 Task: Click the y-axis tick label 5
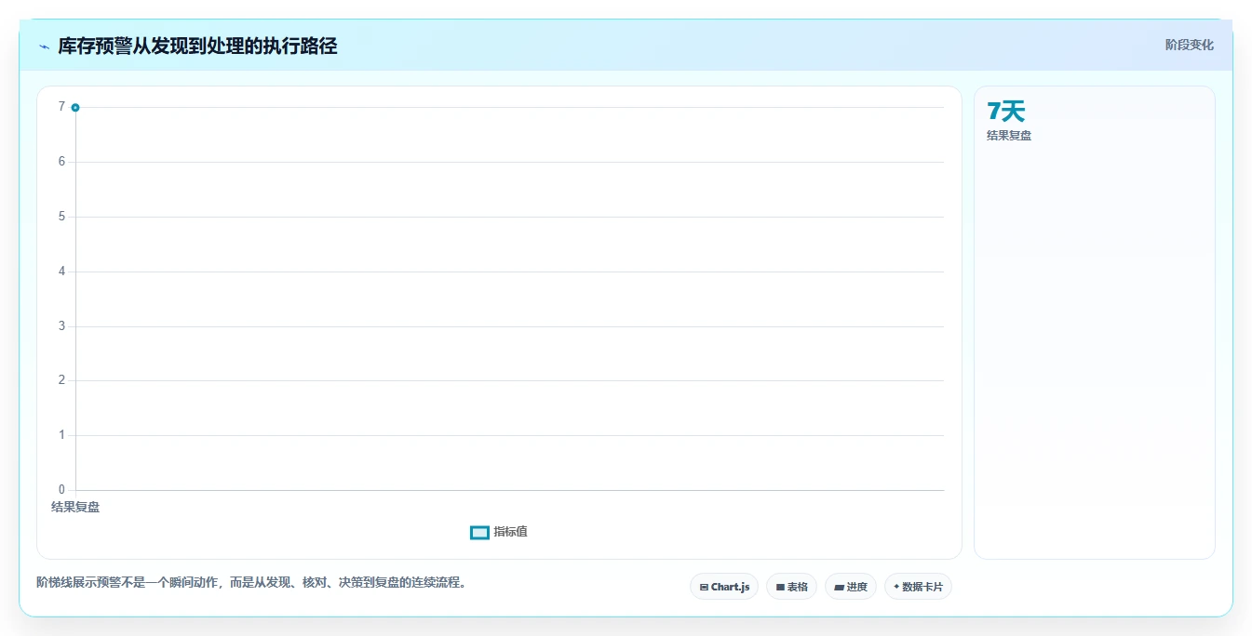[61, 217]
